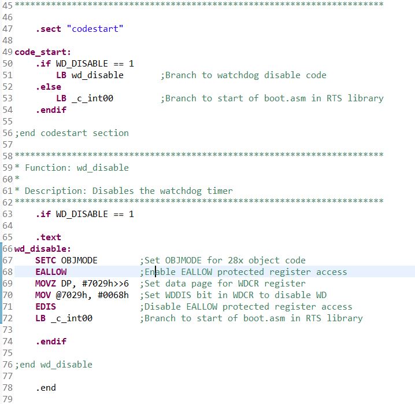This screenshot has width=415, height=404.
Task: Click comment ';end wd_disable' on line 76
Action: [53, 365]
